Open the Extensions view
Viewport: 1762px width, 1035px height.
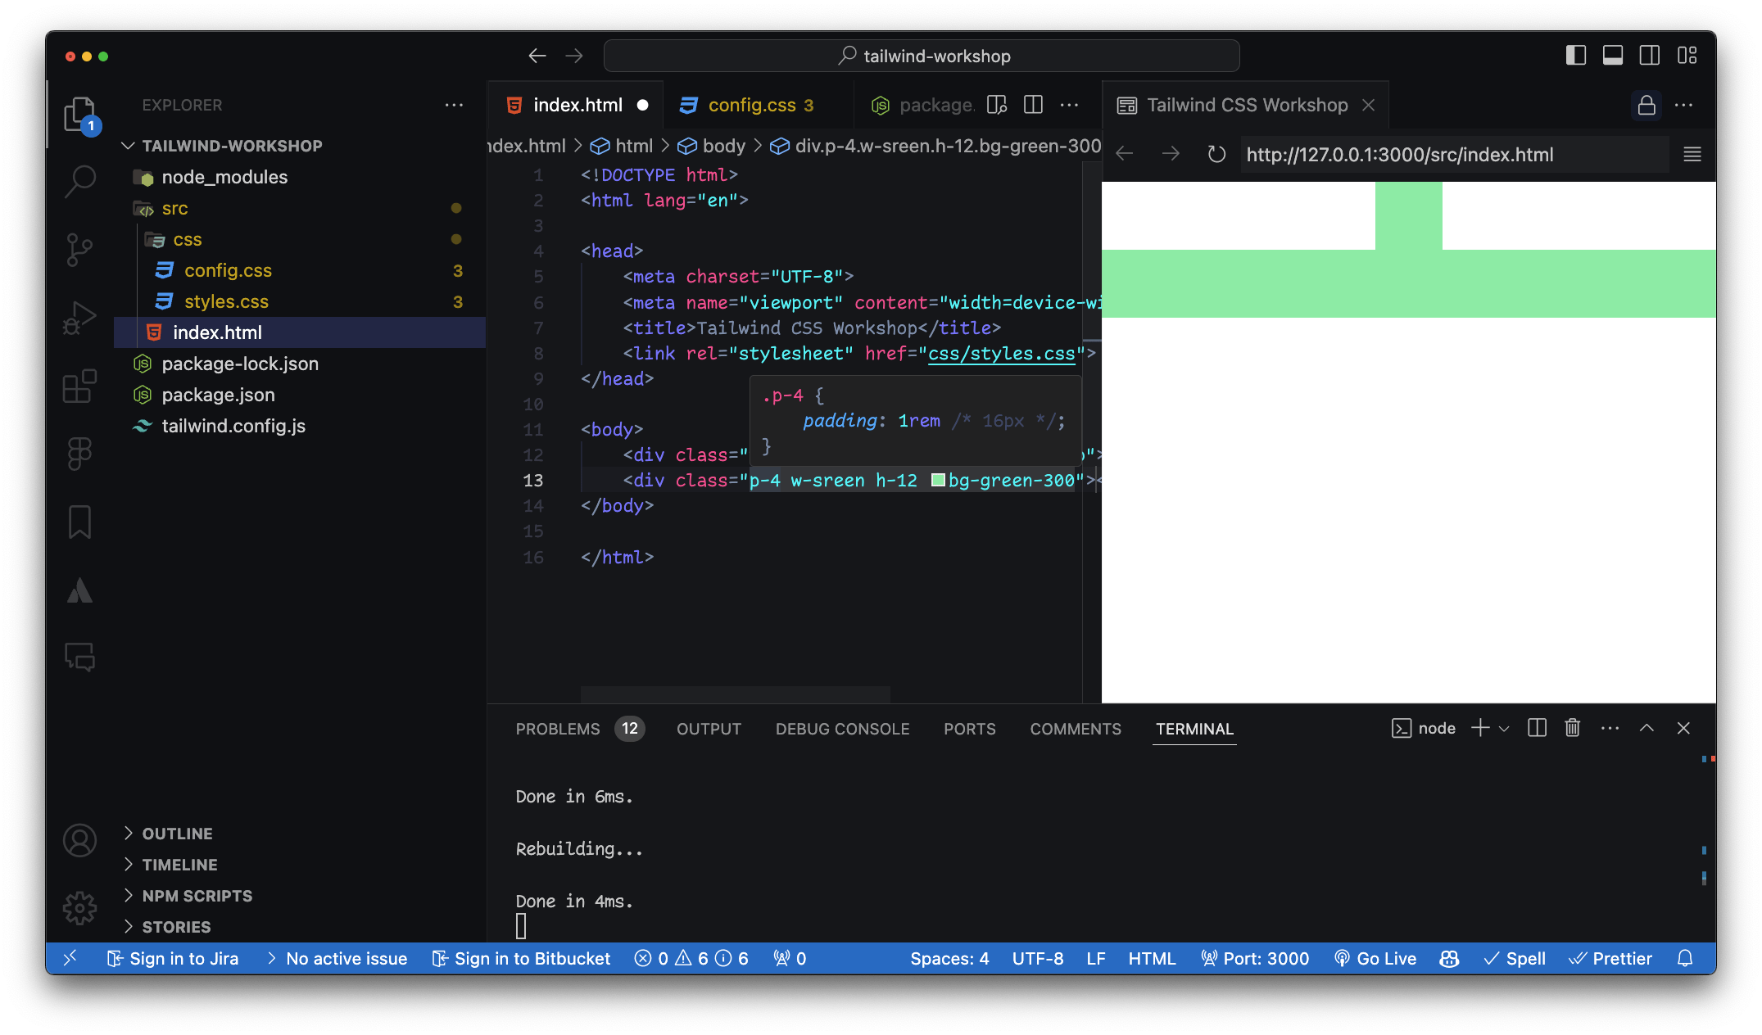click(79, 386)
